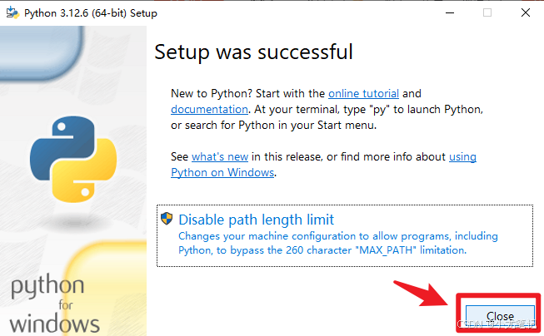
Task: Click the Close button to finish setup
Action: click(500, 316)
